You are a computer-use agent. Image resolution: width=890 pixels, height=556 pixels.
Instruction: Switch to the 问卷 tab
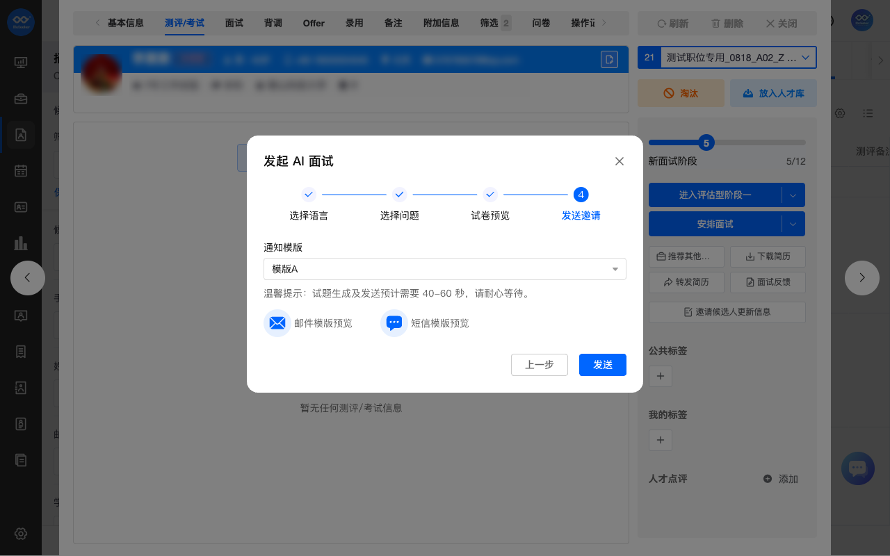tap(541, 23)
